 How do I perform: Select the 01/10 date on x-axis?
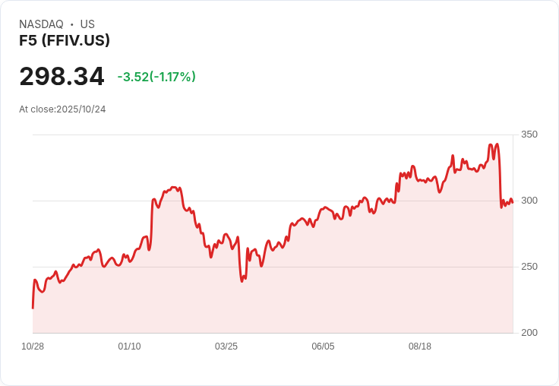click(129, 346)
